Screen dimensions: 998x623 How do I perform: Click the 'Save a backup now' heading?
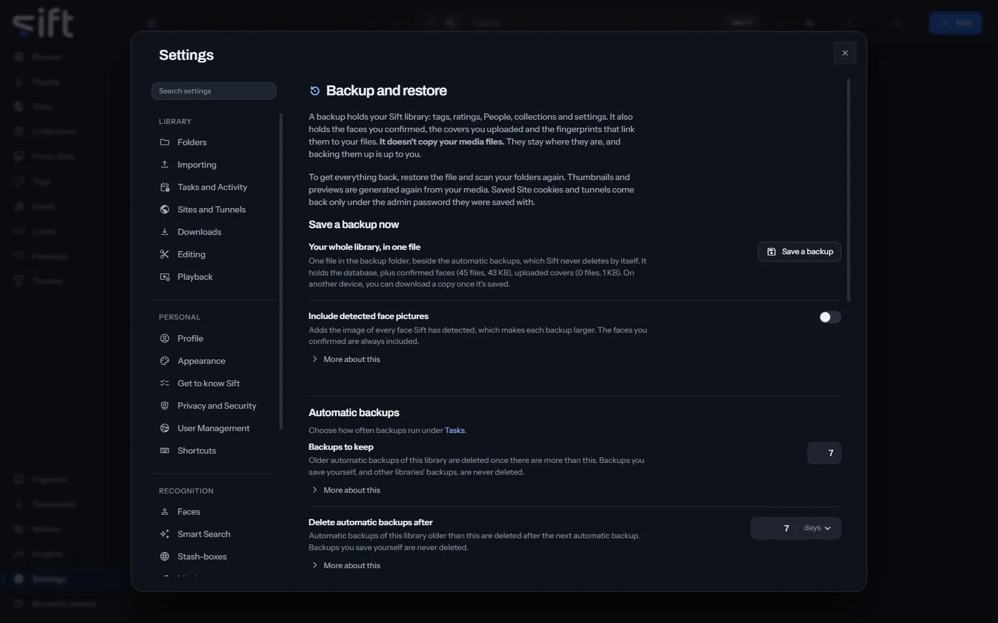354,225
